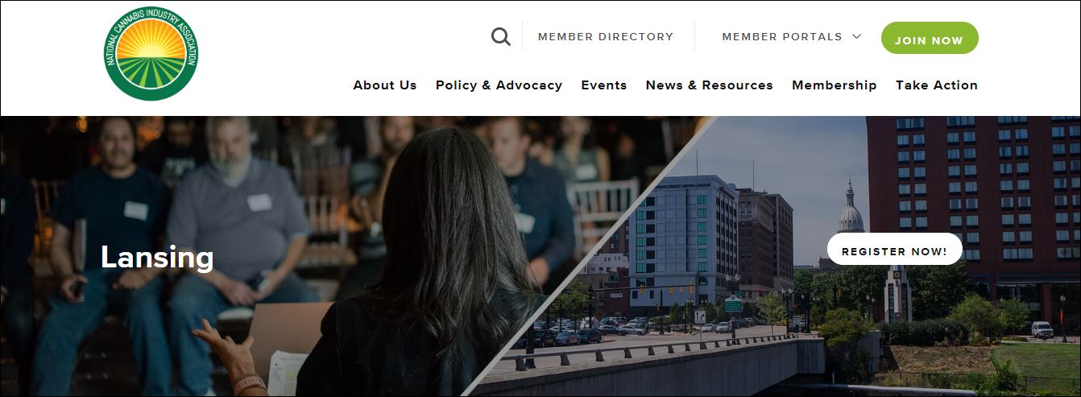This screenshot has width=1081, height=397.
Task: Click the Lansing hero heading
Action: (157, 257)
